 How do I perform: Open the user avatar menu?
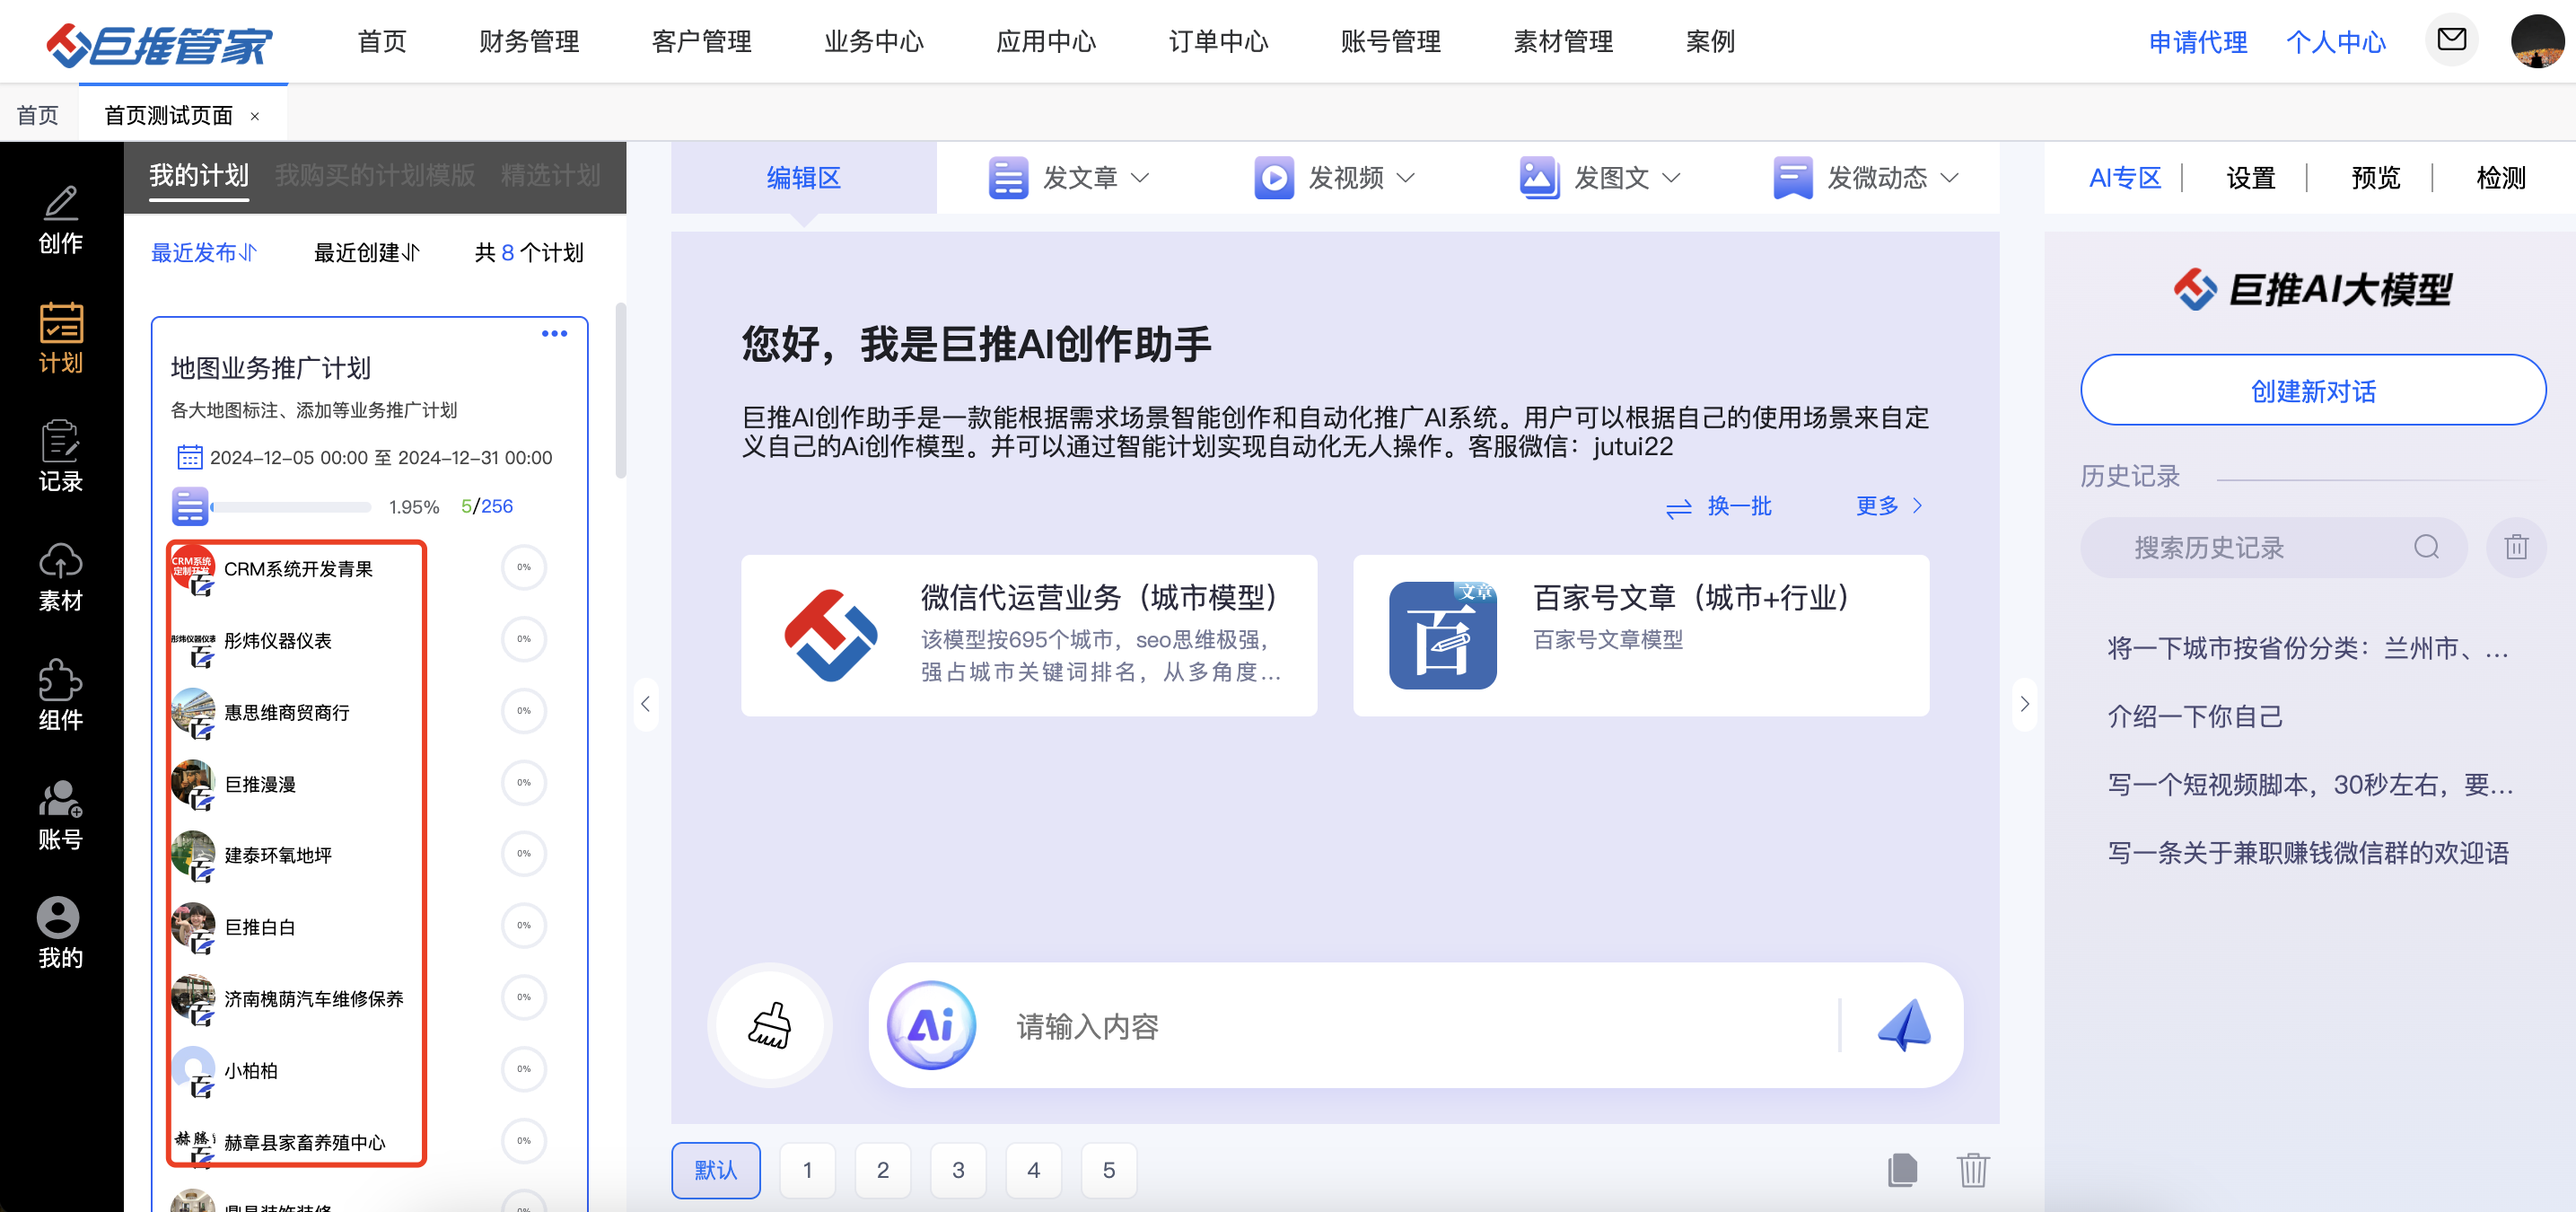(x=2537, y=41)
